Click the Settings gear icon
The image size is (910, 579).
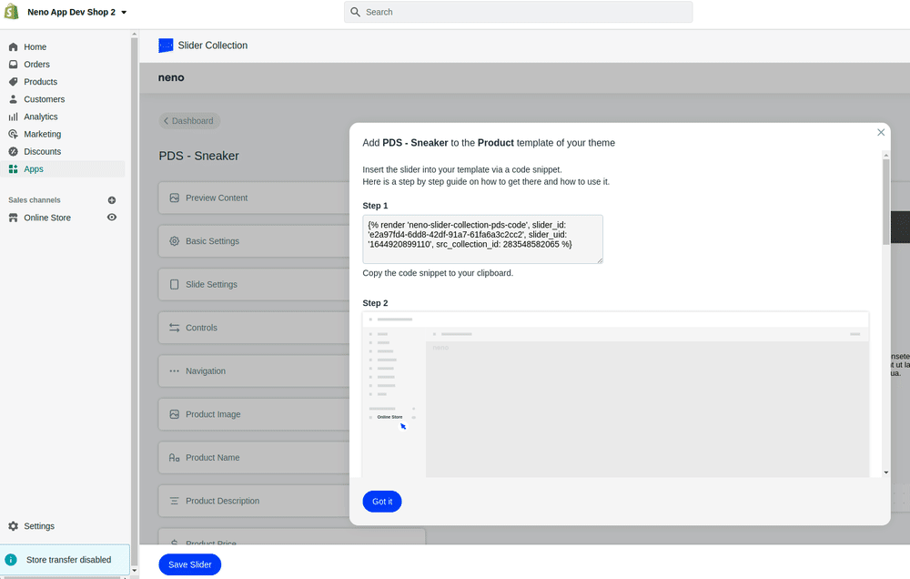tap(13, 526)
